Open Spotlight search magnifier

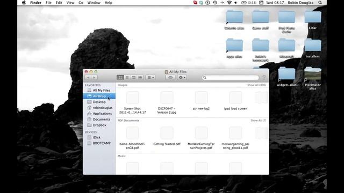(x=320, y=3)
